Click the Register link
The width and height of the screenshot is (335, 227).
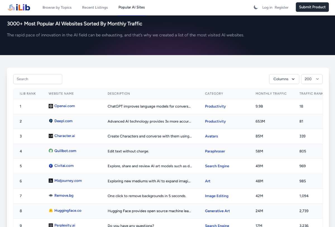[282, 8]
